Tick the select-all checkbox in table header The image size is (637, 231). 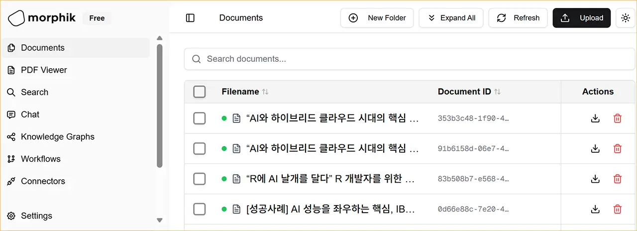200,92
